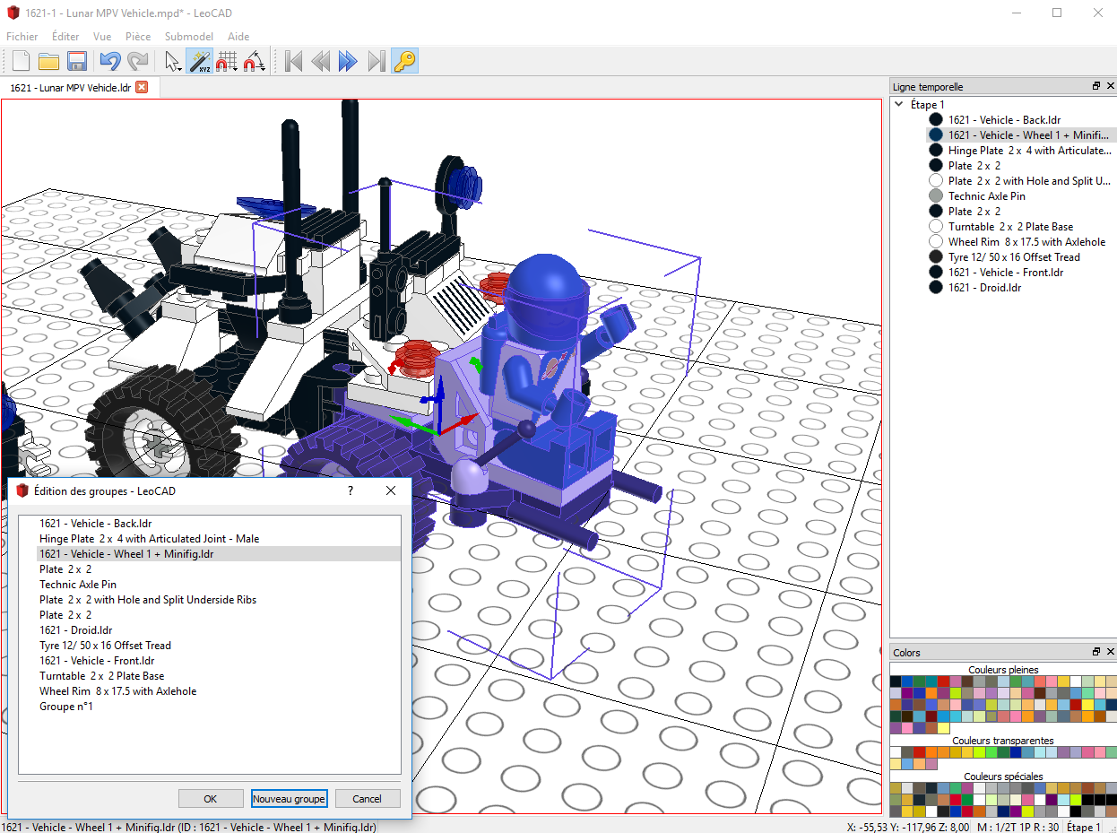Go to the previous step

[320, 61]
